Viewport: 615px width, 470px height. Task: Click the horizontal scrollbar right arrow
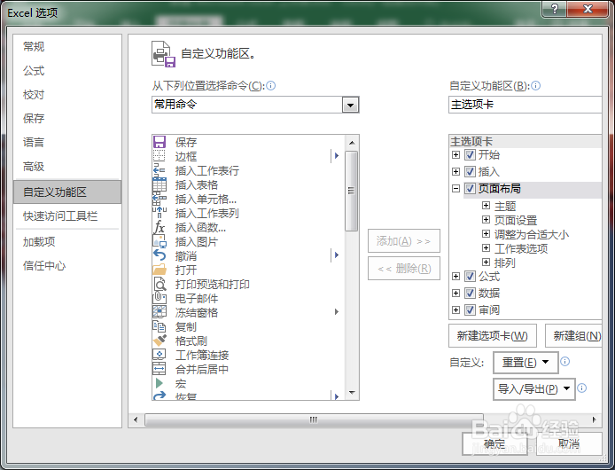point(595,419)
